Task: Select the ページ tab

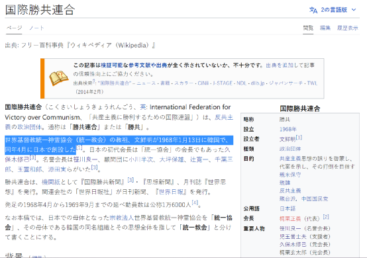Action: point(14,28)
